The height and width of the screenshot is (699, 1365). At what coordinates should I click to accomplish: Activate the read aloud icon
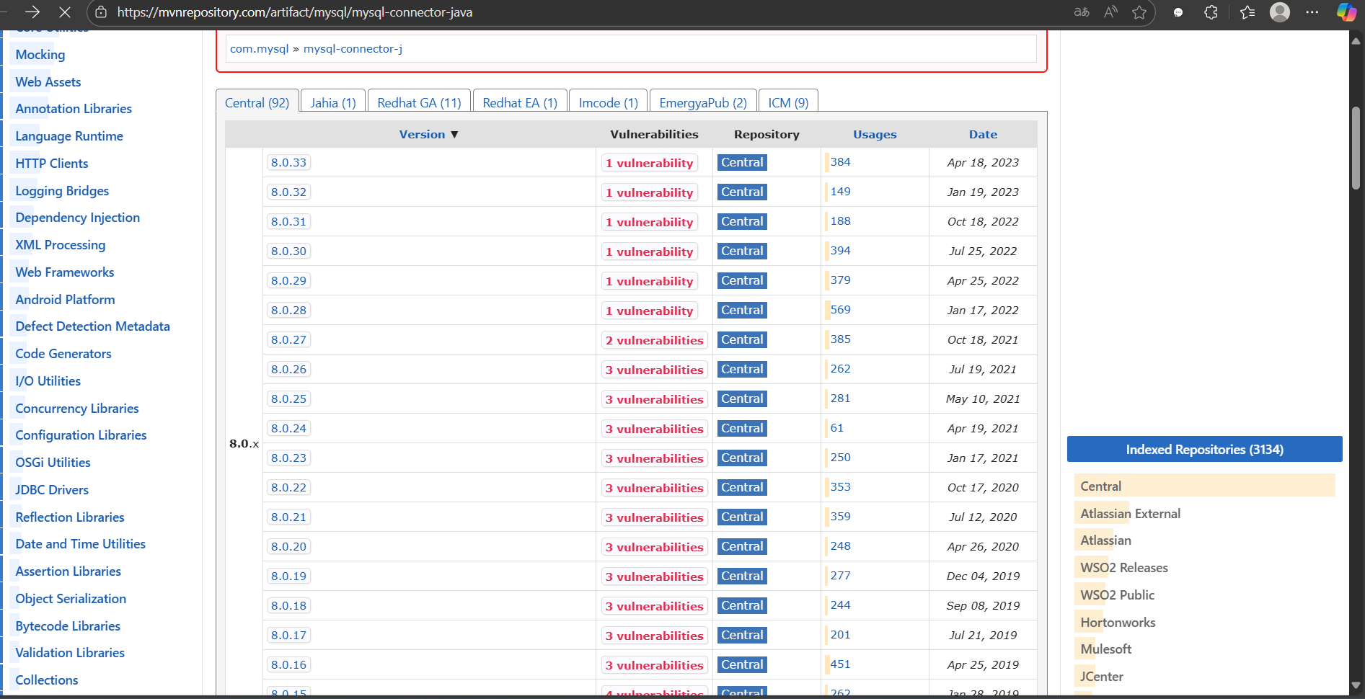1110,12
